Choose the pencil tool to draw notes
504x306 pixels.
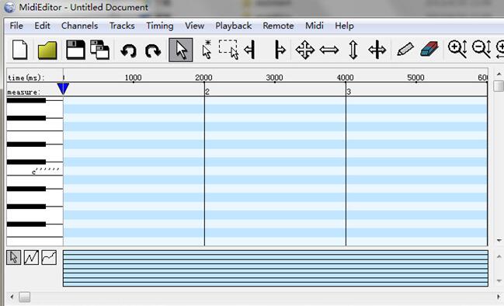(405, 50)
